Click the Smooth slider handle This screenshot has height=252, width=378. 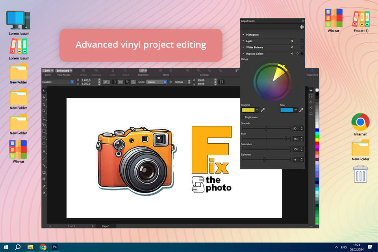[267, 128]
